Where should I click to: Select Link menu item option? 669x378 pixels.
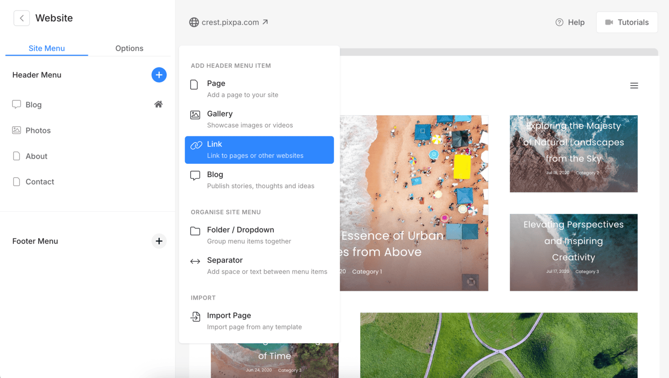(x=259, y=150)
